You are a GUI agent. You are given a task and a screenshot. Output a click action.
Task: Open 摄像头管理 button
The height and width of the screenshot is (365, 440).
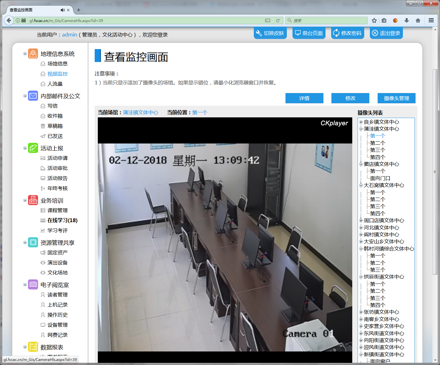coord(397,98)
